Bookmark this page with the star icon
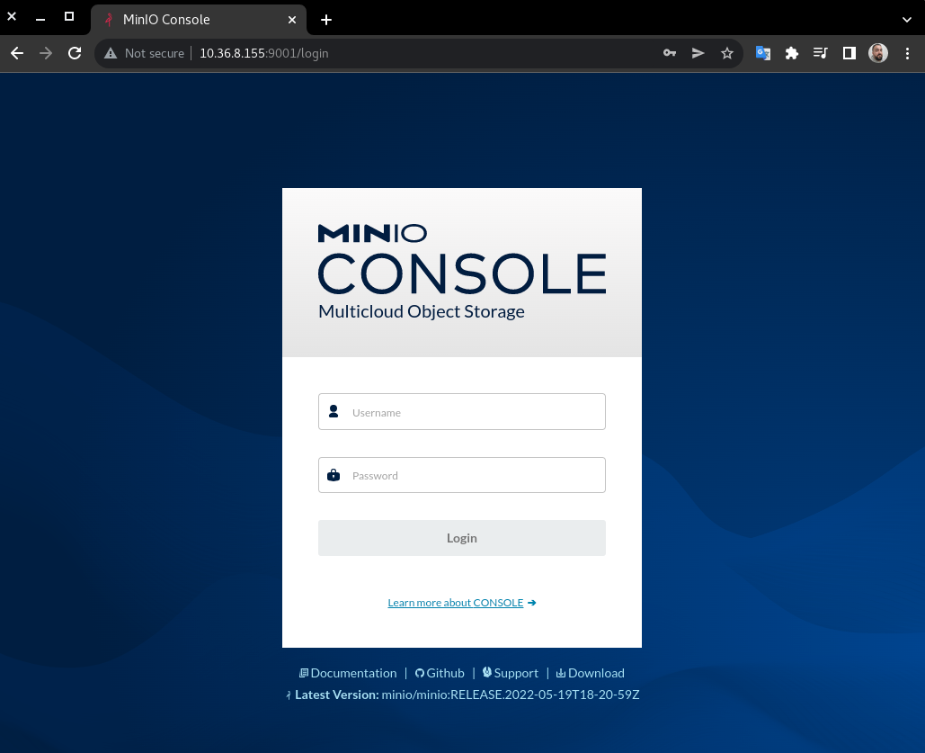The image size is (925, 753). (x=726, y=53)
